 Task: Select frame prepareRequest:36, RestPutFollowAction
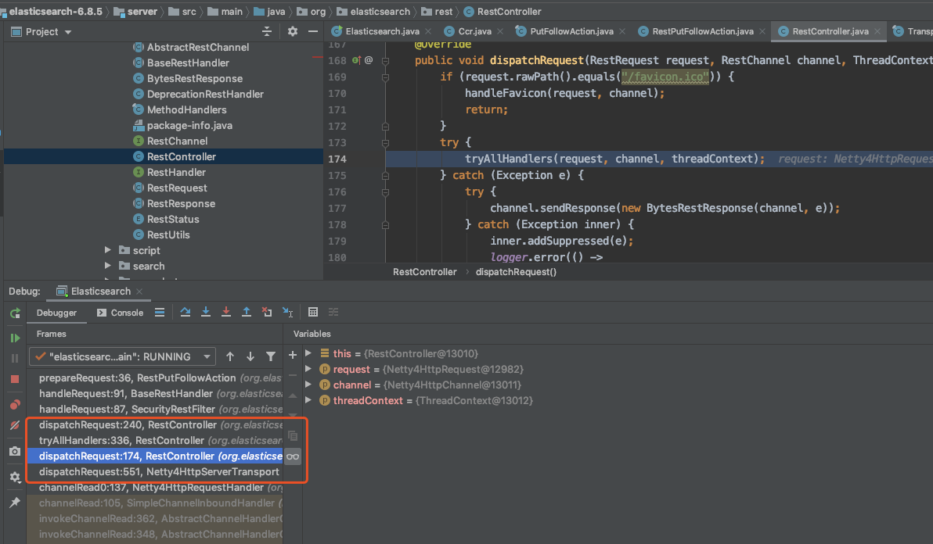(155, 378)
